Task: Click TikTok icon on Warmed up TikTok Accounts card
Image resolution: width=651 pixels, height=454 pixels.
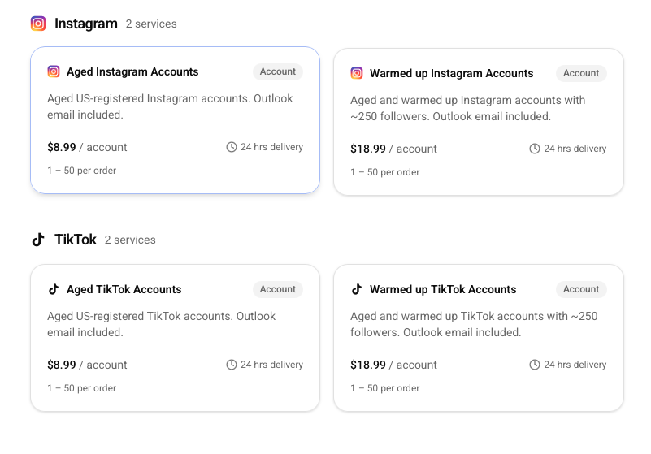Action: (357, 289)
